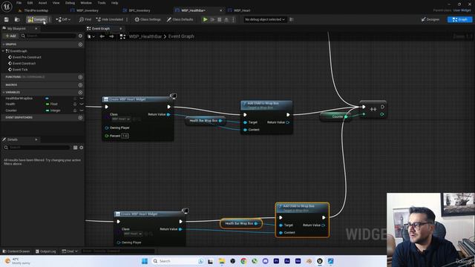Switch to the BPC_Inventory tab
This screenshot has width=475, height=267.
point(140,10)
